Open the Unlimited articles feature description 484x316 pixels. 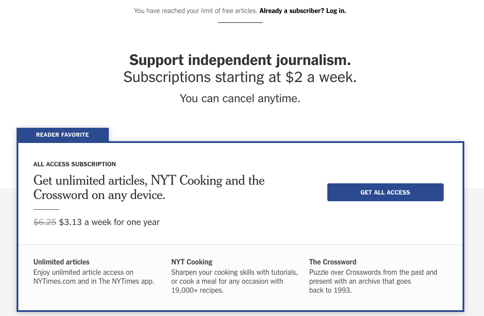[x=94, y=277]
